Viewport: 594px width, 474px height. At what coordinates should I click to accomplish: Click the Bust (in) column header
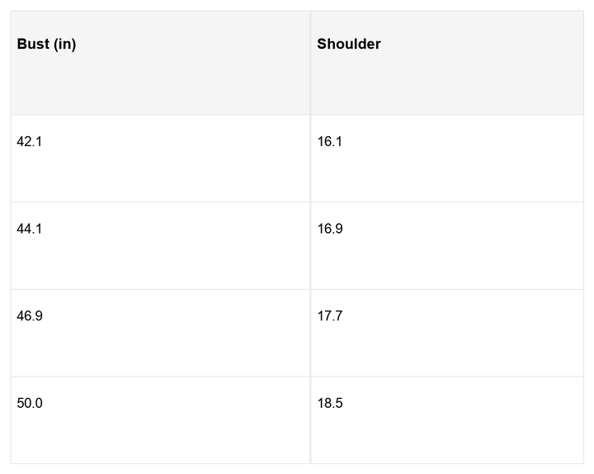click(x=46, y=45)
